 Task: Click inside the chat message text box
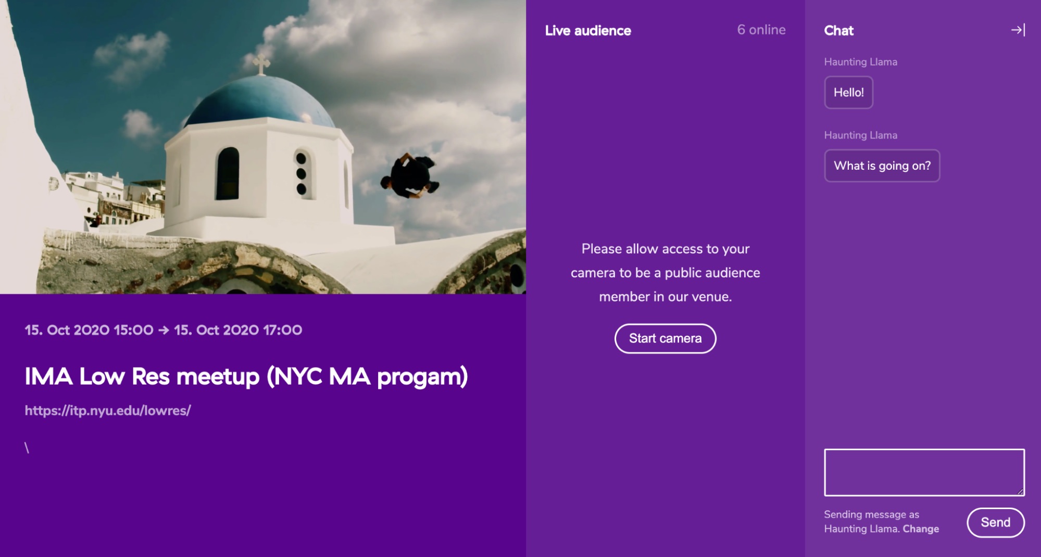[924, 472]
